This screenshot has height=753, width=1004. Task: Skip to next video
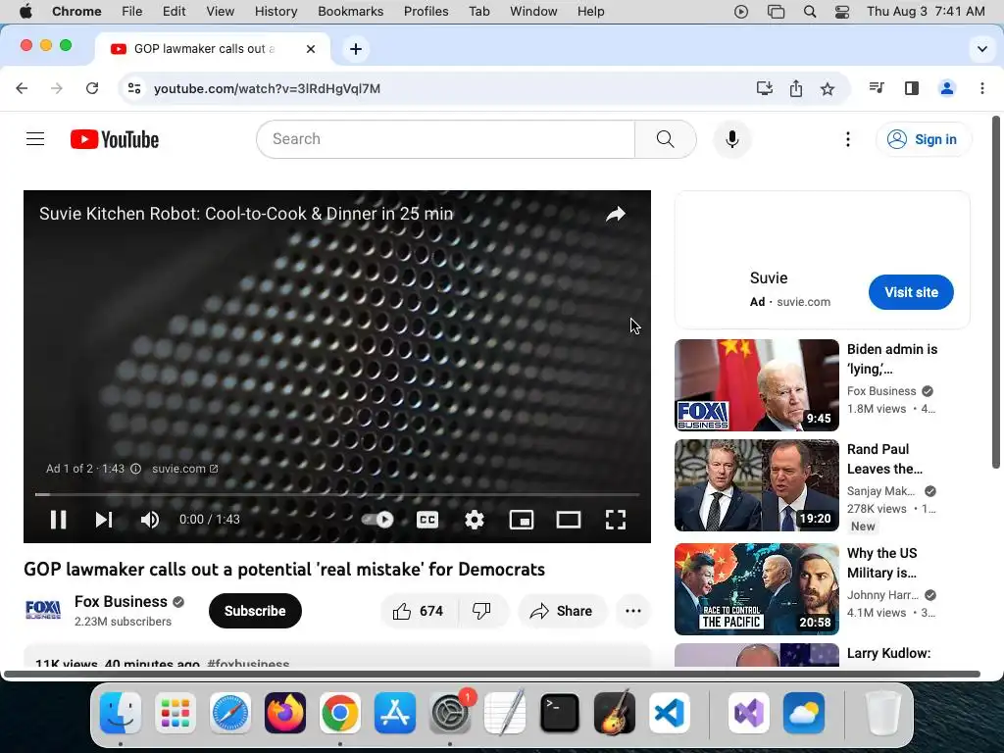[x=104, y=520]
